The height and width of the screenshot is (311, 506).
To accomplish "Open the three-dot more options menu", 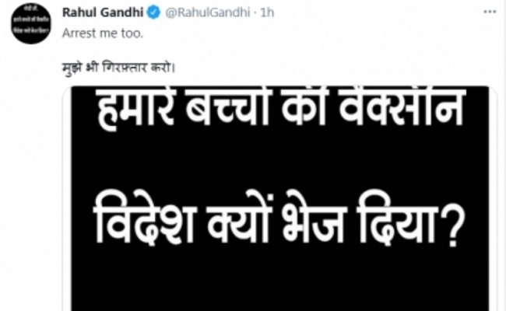I will pyautogui.click(x=490, y=12).
